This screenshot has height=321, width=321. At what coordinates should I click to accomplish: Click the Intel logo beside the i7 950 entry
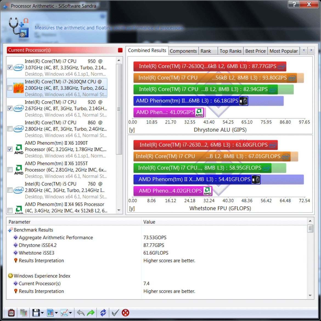coord(18,67)
